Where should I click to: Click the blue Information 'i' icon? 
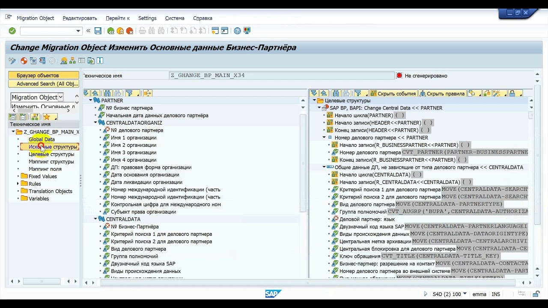(100, 61)
